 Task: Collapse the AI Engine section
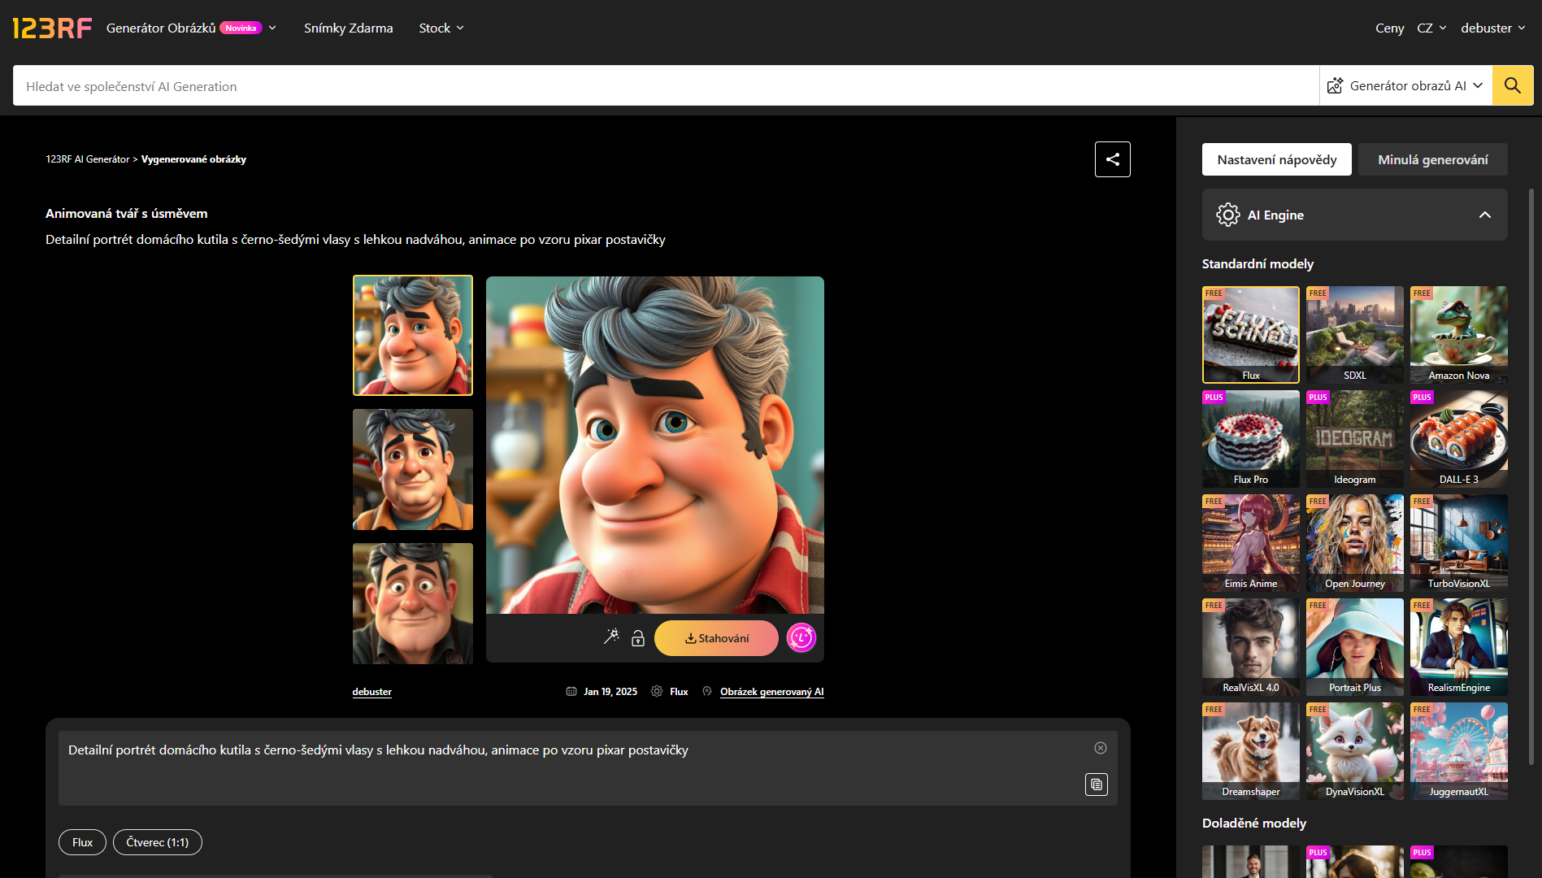1485,215
